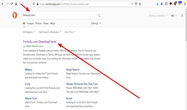Go to the Firefox home page
Screen dimensions: 187x110
(x=16, y=4)
